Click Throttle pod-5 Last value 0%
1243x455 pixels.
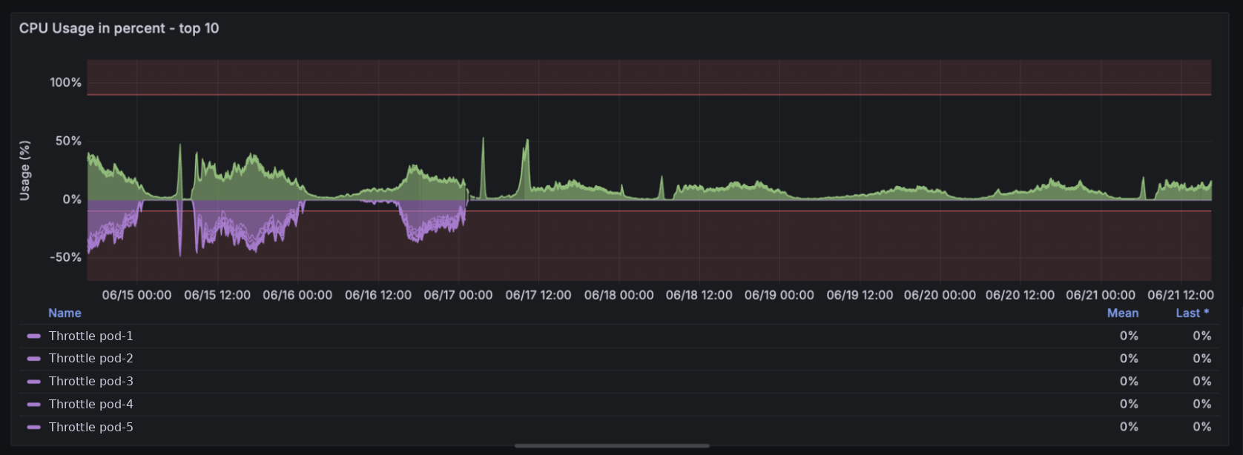coord(1202,428)
